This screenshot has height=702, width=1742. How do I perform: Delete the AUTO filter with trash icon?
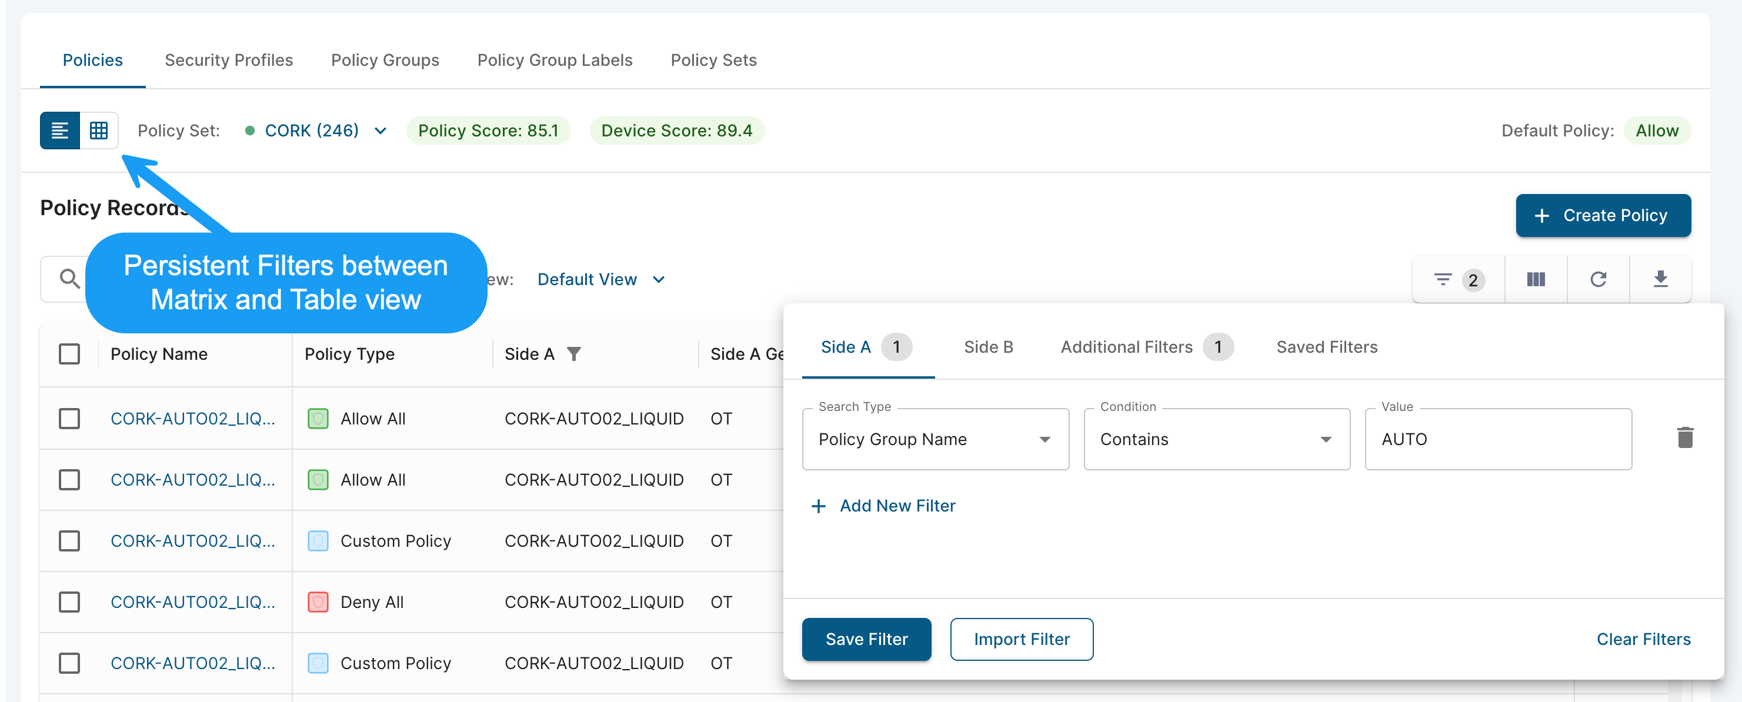[x=1684, y=437]
